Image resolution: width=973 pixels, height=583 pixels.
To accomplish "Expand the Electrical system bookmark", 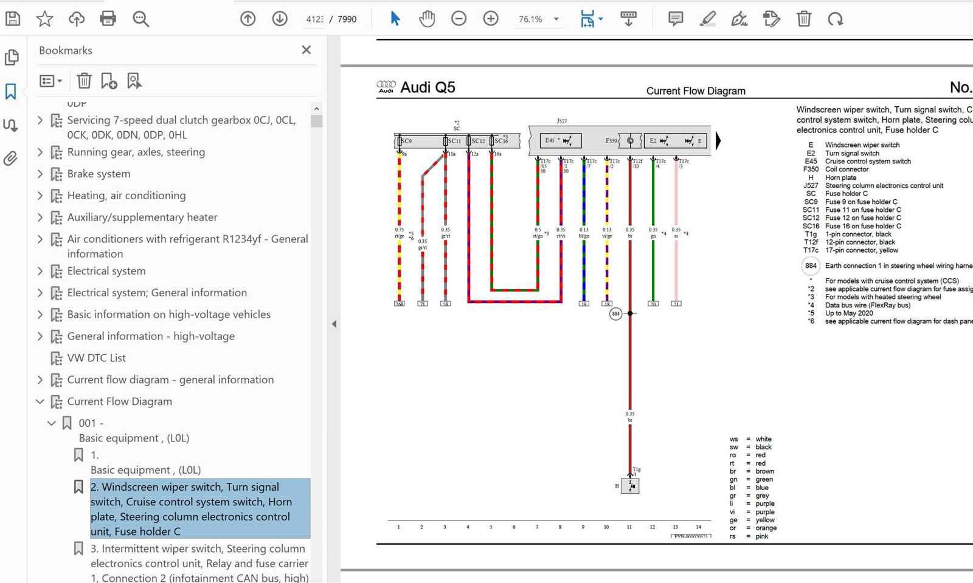I will click(x=40, y=271).
